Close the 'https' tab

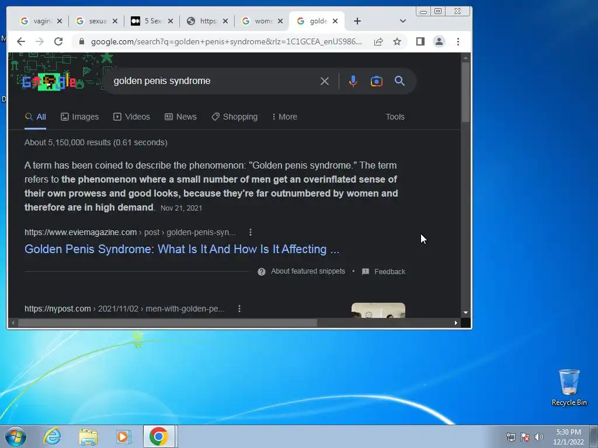225,21
